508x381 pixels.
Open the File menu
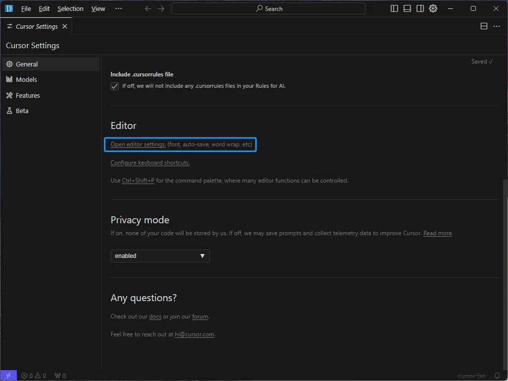point(26,9)
